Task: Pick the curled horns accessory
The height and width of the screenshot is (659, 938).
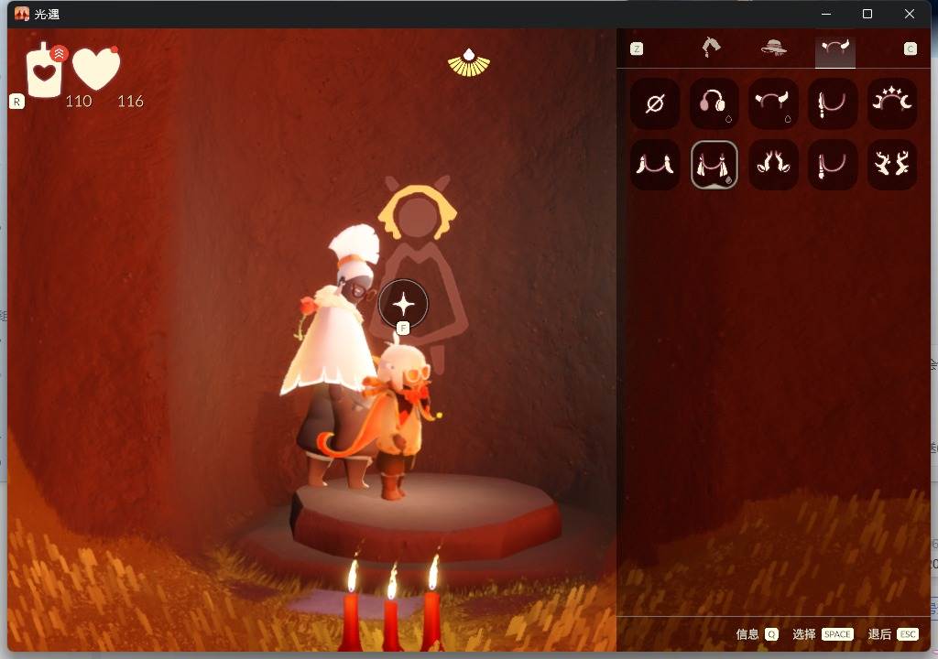Action: tap(773, 165)
